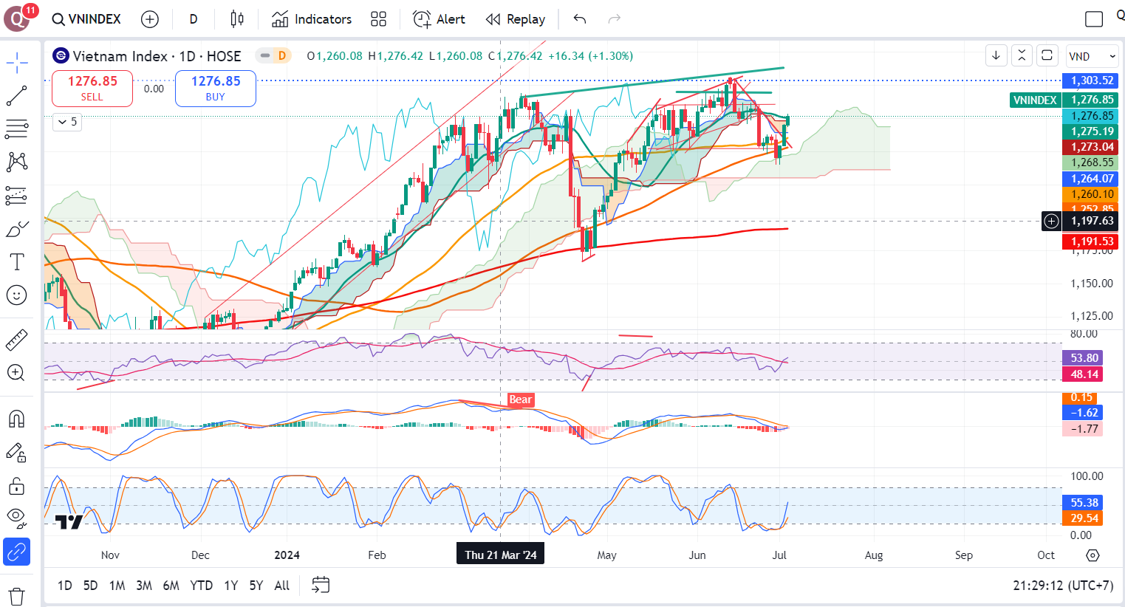Viewport: 1125px width, 607px height.
Task: Expand the collapsed indicators legend
Action: click(67, 122)
